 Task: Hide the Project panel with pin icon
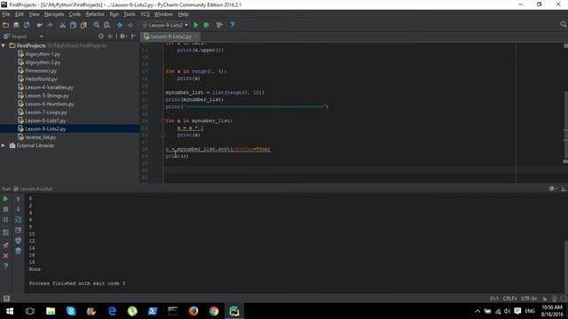pos(133,36)
